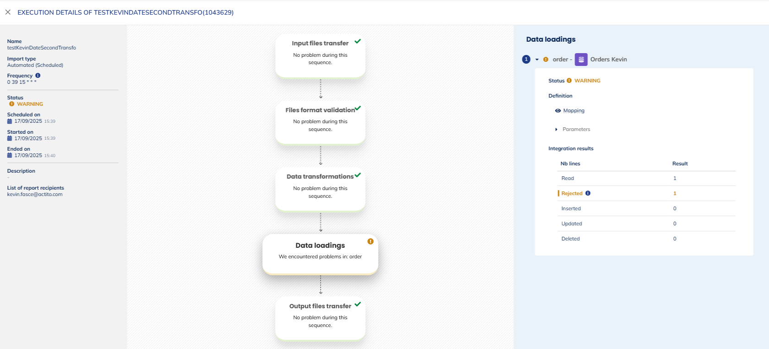Click the warning icon on Data loadings card
This screenshot has height=349, width=769.
(x=370, y=241)
